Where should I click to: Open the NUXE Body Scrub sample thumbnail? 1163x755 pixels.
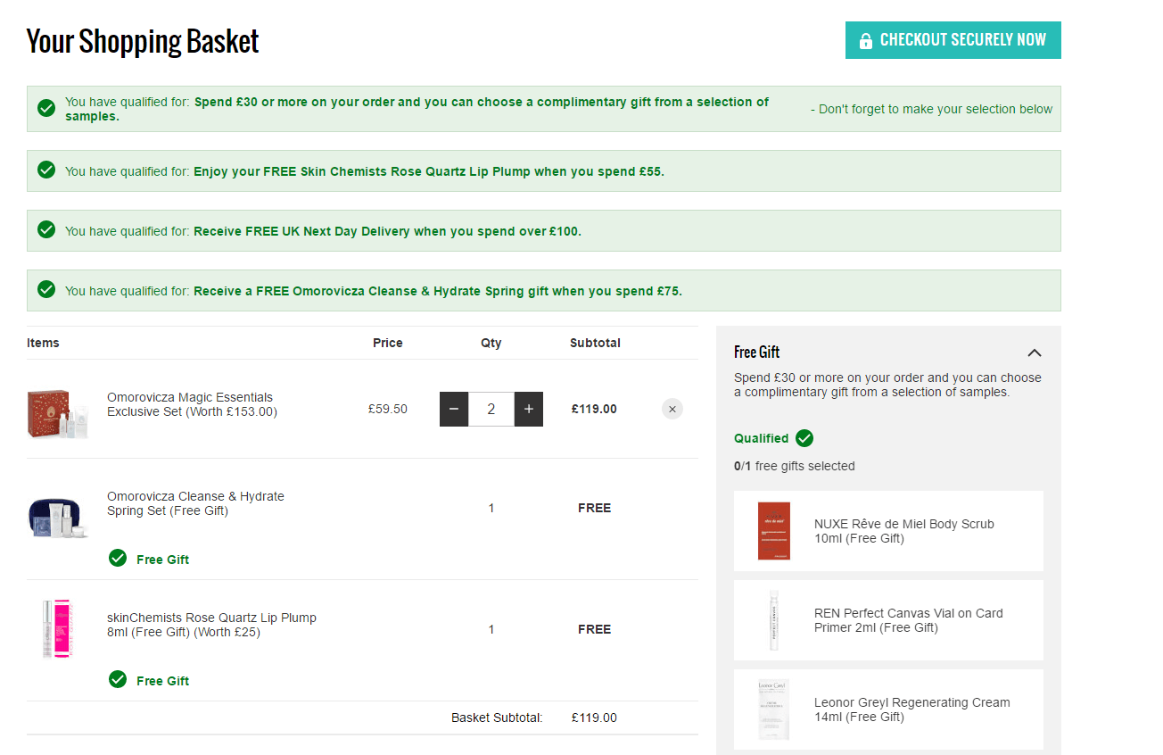(774, 531)
